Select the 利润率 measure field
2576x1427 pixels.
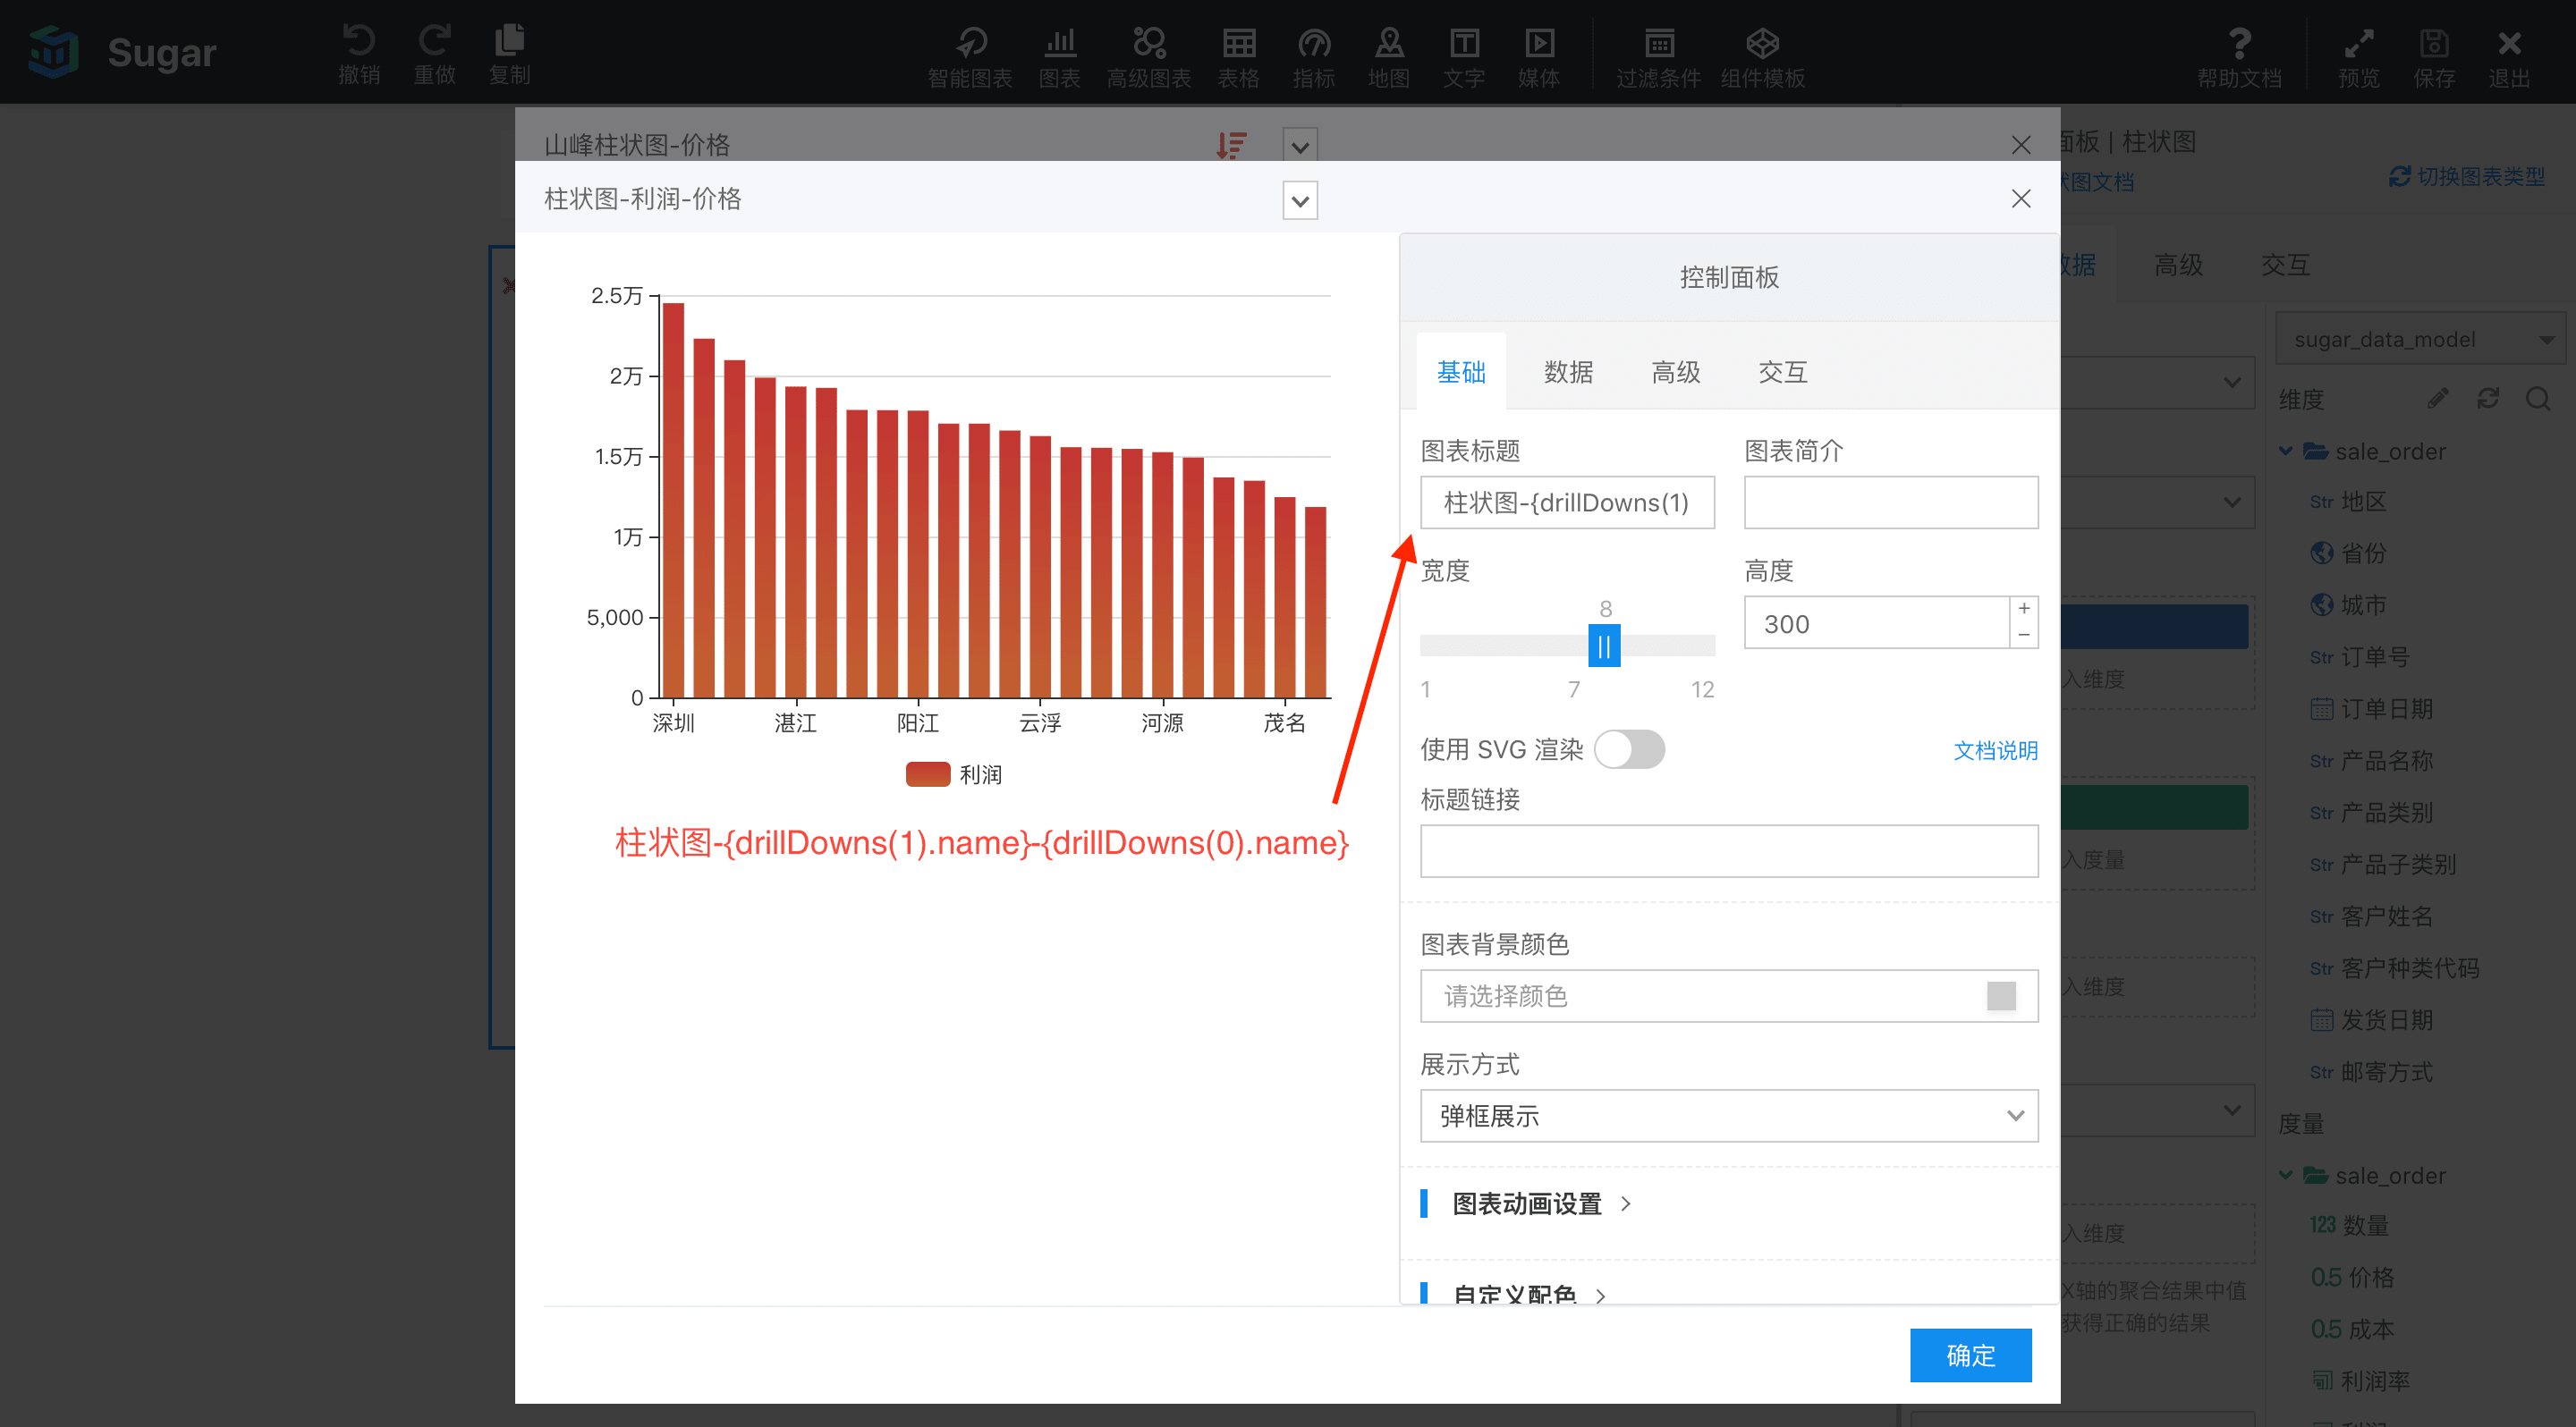tap(2361, 1381)
